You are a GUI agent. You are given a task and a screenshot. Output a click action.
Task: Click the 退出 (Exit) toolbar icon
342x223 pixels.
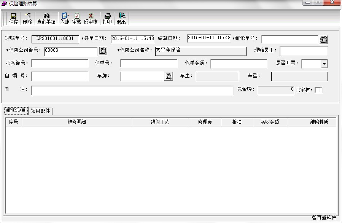click(121, 19)
